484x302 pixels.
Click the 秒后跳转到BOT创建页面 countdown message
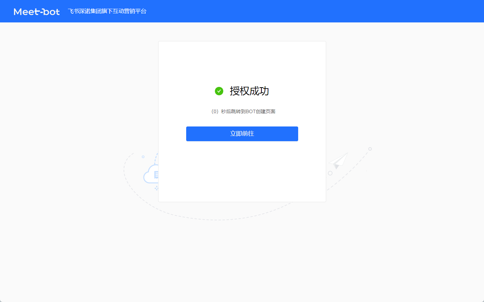click(248, 111)
